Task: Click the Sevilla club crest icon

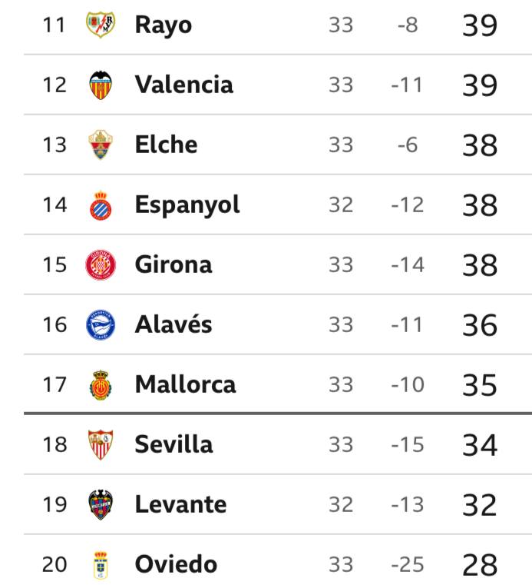Action: tap(101, 444)
